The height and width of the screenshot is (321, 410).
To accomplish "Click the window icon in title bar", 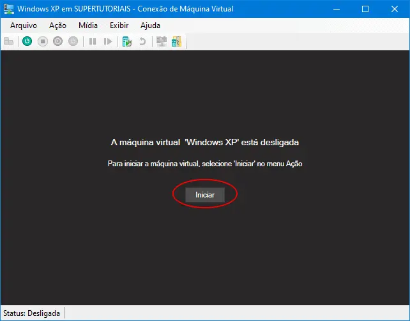I will click(9, 9).
